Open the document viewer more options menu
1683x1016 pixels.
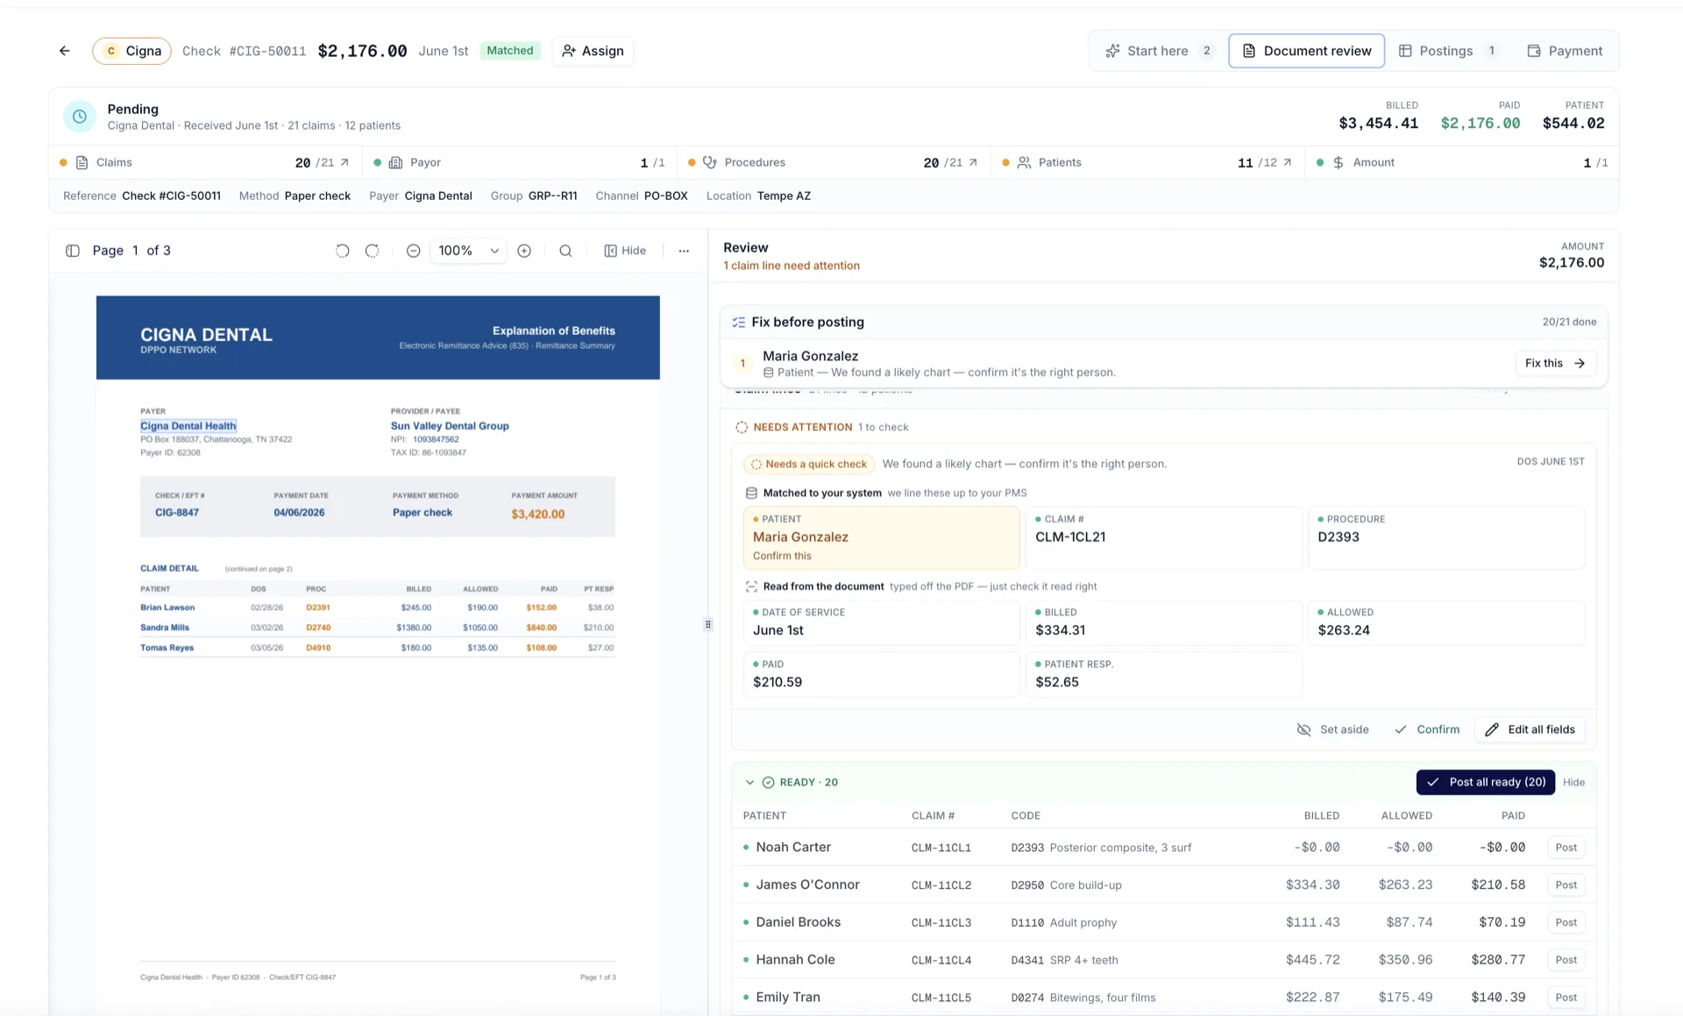(x=684, y=251)
